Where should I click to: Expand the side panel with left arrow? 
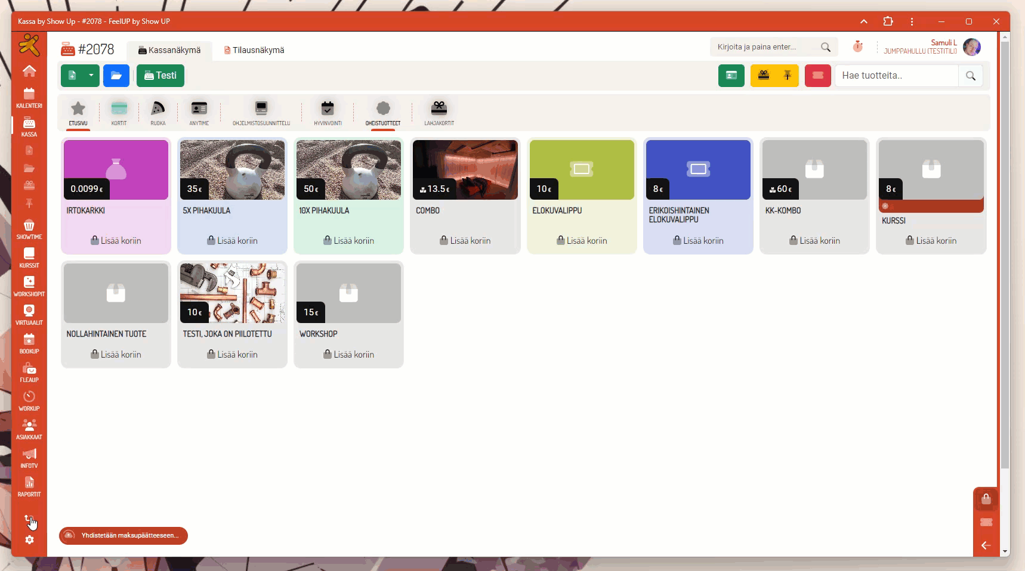click(x=986, y=545)
